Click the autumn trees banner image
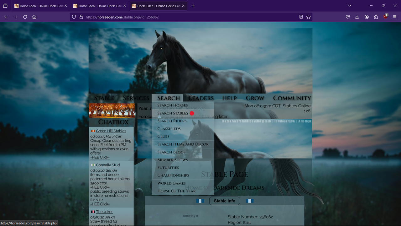Viewport: 401px width, 226px height. click(112, 110)
